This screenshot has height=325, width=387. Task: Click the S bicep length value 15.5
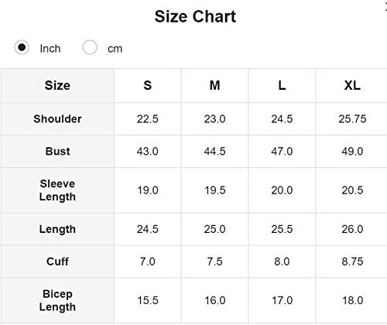click(x=148, y=300)
